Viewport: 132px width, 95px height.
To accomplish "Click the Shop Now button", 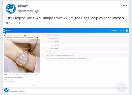I will 35,86.
